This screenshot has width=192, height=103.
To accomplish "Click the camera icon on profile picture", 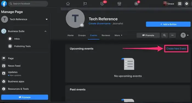I will (x=82, y=25).
